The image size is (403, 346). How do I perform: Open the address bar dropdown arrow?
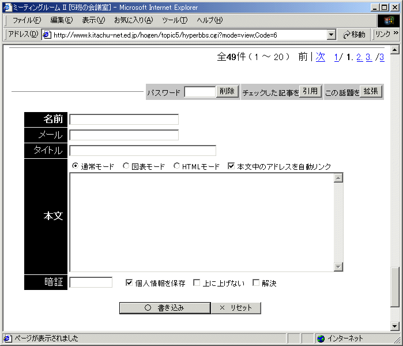point(332,35)
